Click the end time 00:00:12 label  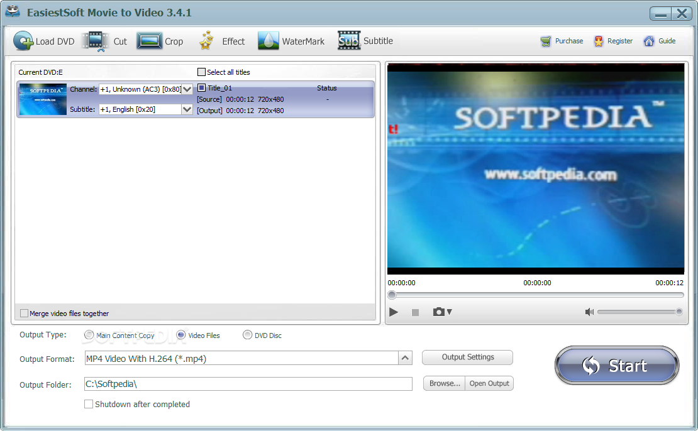pyautogui.click(x=669, y=283)
